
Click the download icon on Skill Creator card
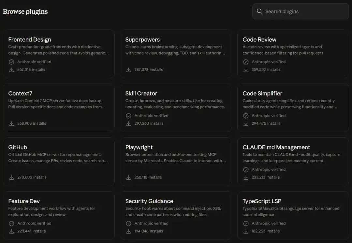pyautogui.click(x=128, y=123)
